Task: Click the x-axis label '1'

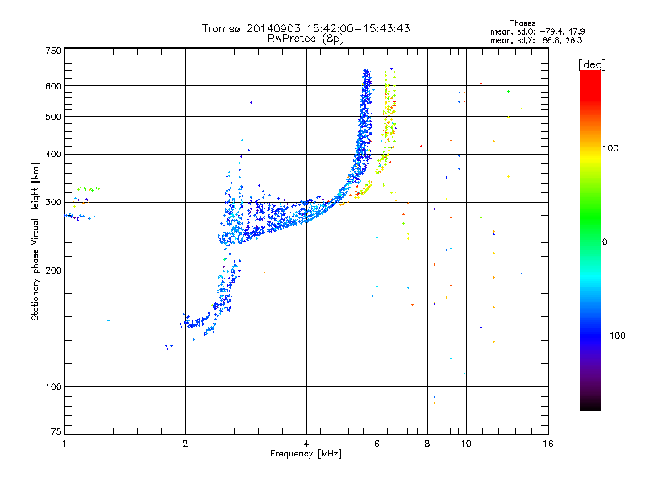Action: tap(64, 444)
